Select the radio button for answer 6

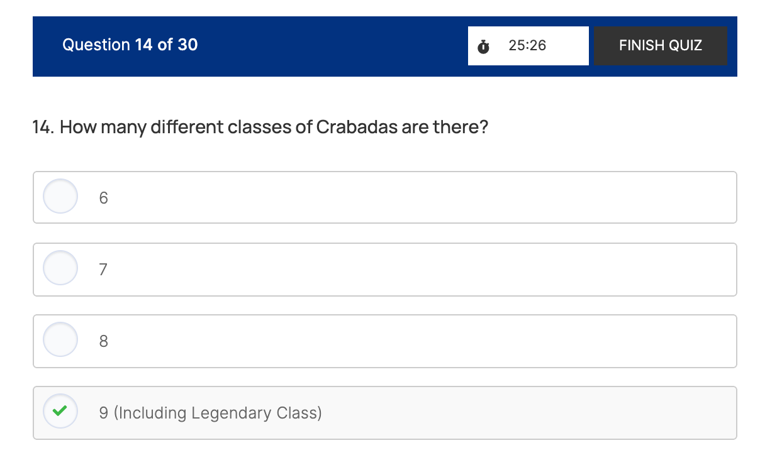click(60, 197)
